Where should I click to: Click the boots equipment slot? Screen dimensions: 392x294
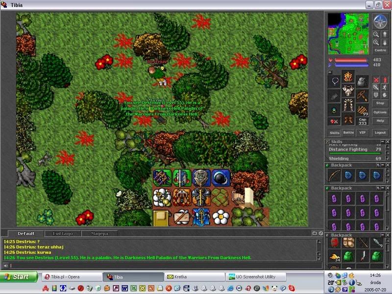(348, 119)
